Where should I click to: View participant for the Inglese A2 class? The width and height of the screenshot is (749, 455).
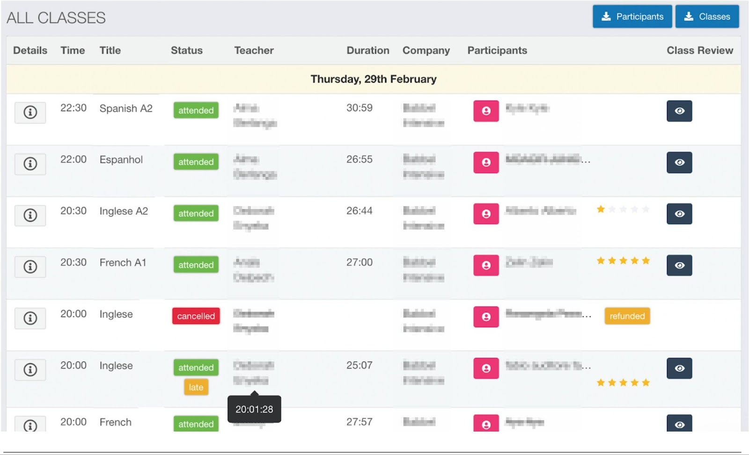tap(485, 214)
